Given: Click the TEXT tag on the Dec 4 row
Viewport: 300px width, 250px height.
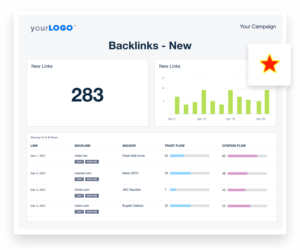Looking at the screenshot, I should [x=79, y=179].
